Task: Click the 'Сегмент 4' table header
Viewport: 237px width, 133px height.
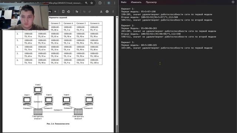Action: pos(68,23)
